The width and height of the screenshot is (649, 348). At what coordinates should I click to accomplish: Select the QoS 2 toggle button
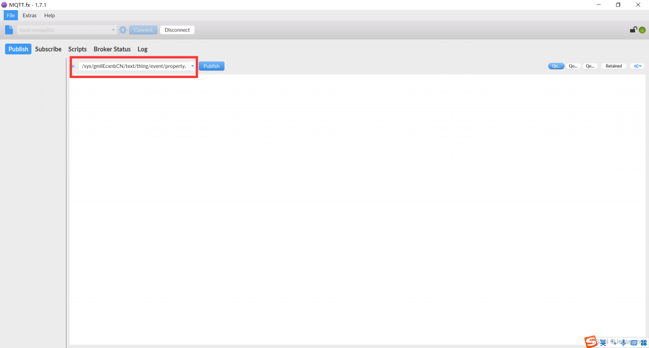click(x=590, y=66)
